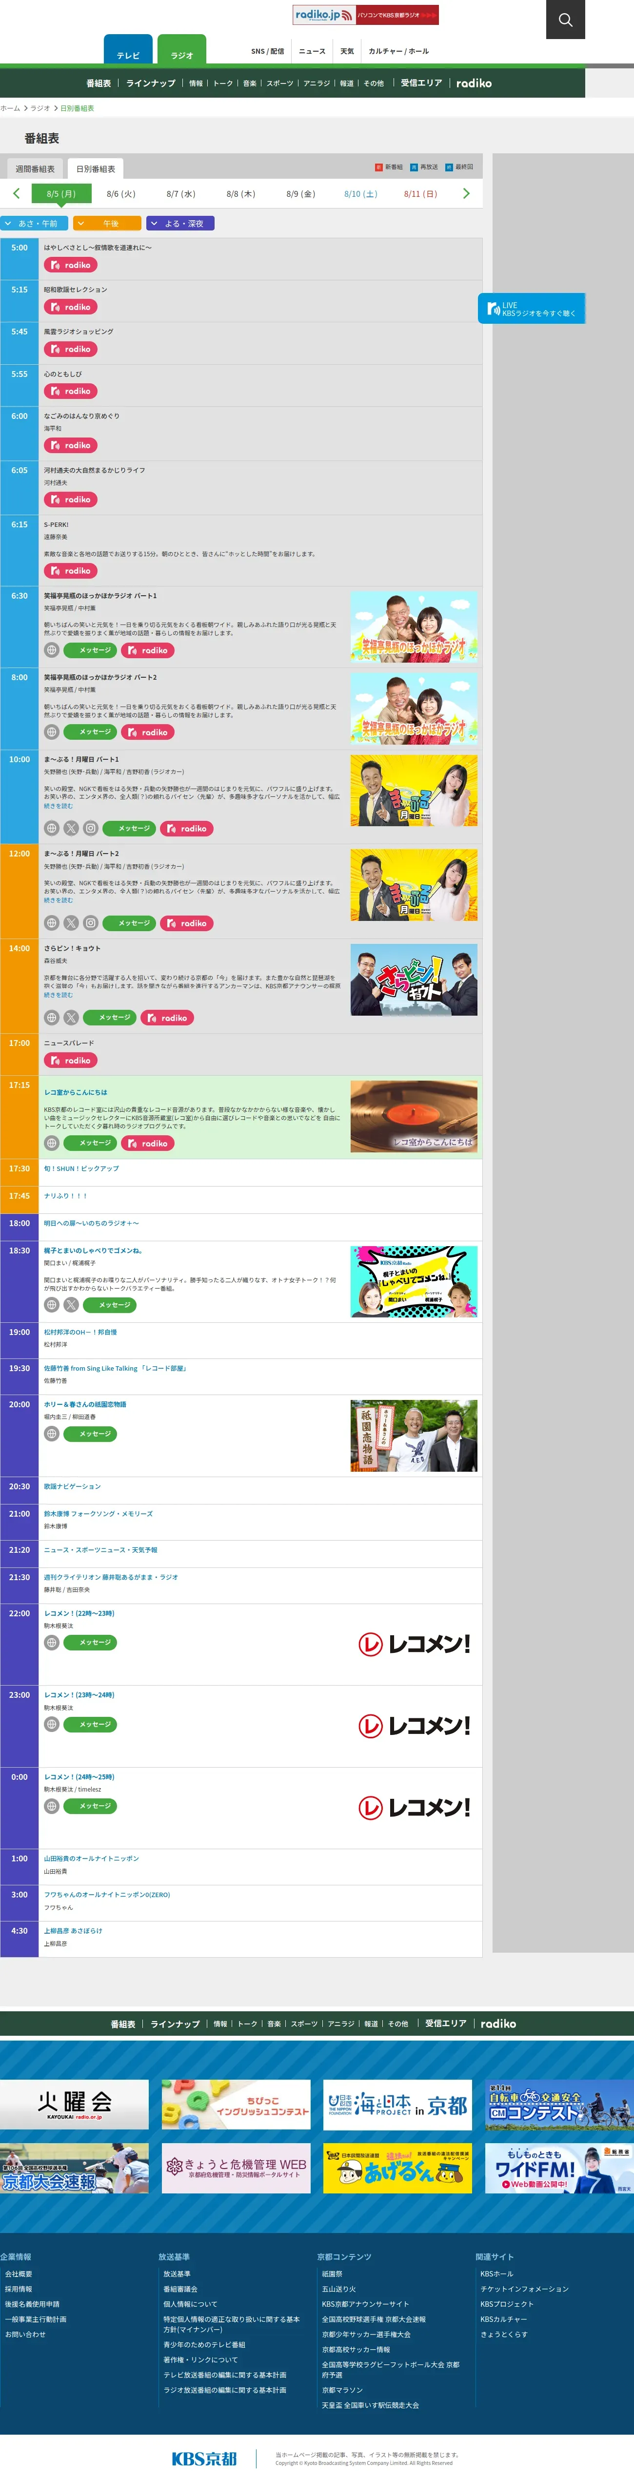The image size is (634, 2483).
Task: Open カルチャー / ホール menu item
Action: click(x=398, y=51)
